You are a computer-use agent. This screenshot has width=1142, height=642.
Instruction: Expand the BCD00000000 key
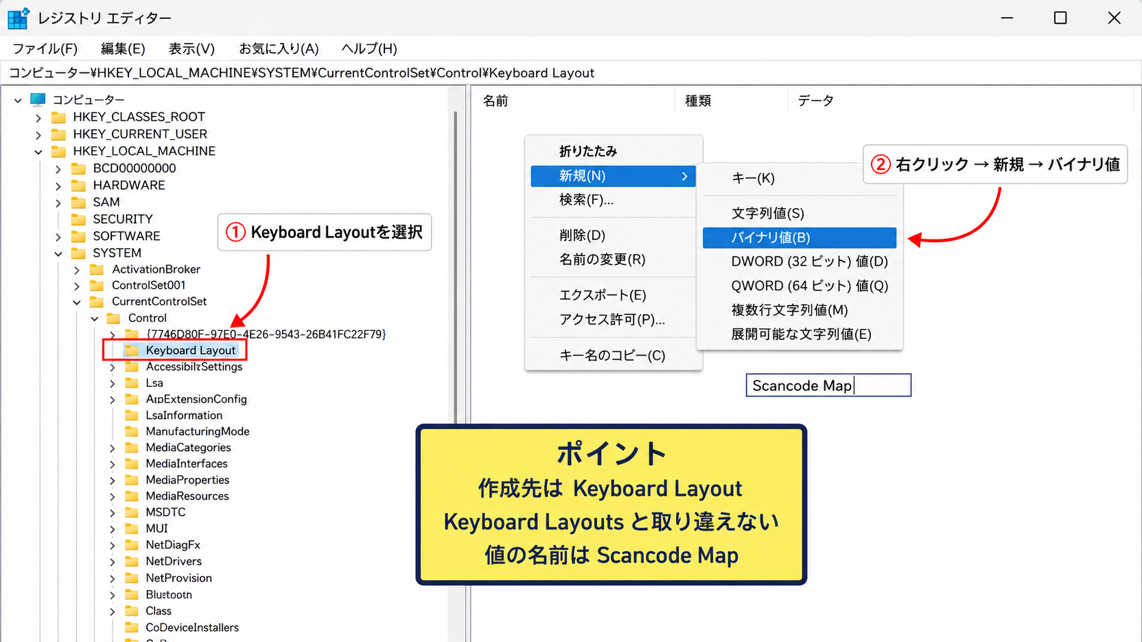pos(59,169)
